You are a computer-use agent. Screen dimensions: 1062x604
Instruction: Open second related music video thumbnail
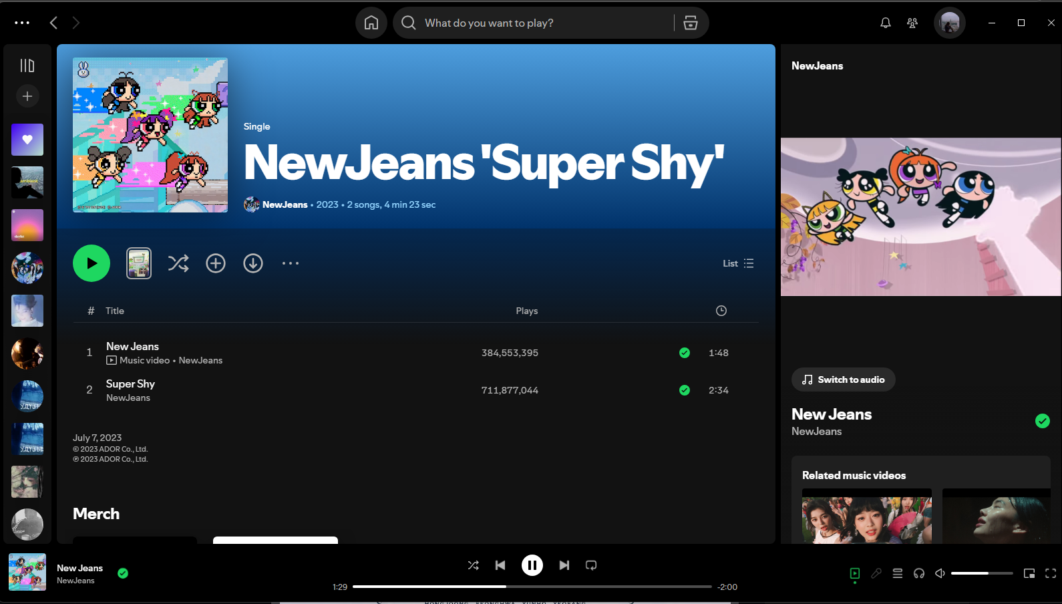(x=996, y=516)
